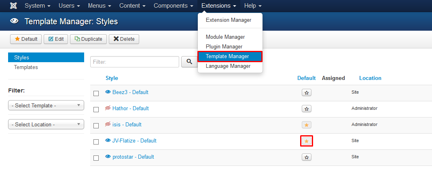This screenshot has width=432, height=174.
Task: Open the Hathor - Default style link
Action: pyautogui.click(x=131, y=108)
